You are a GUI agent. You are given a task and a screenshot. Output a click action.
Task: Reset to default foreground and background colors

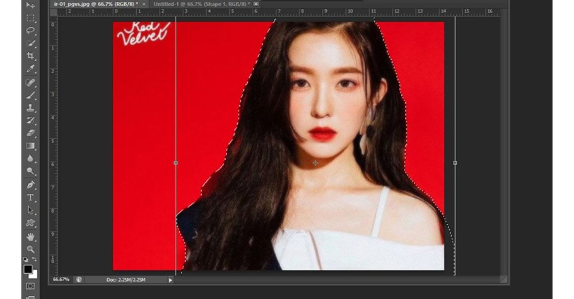[26, 259]
